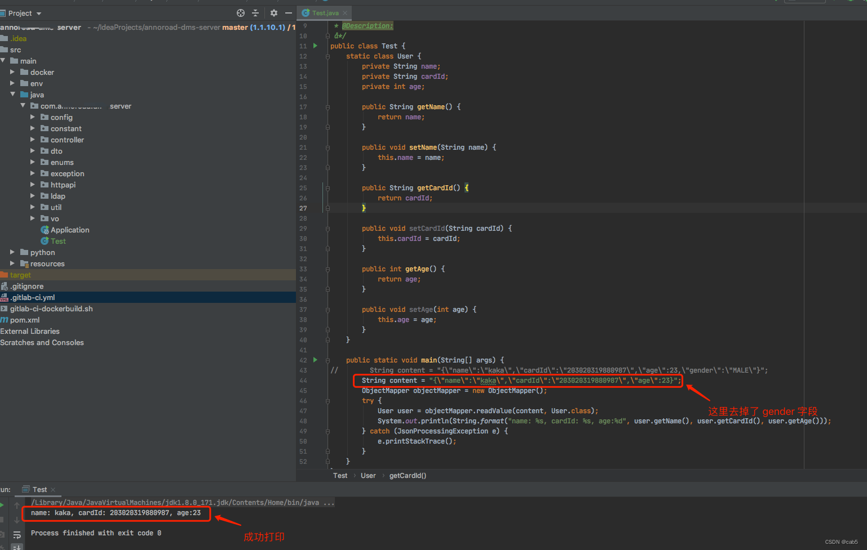Screen dimensions: 867x550
Task: Click the getCardId() breadcrumb
Action: pyautogui.click(x=408, y=476)
